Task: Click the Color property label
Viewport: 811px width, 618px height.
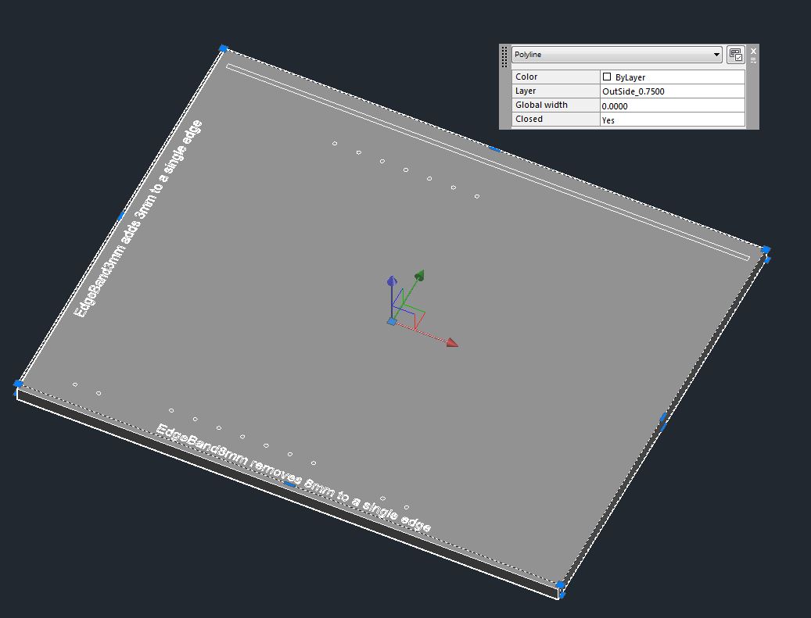Action: point(526,76)
